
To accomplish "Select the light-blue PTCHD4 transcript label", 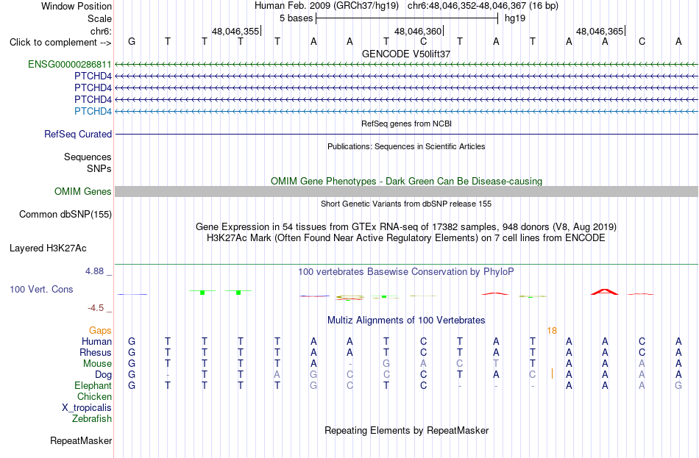I will click(x=93, y=112).
